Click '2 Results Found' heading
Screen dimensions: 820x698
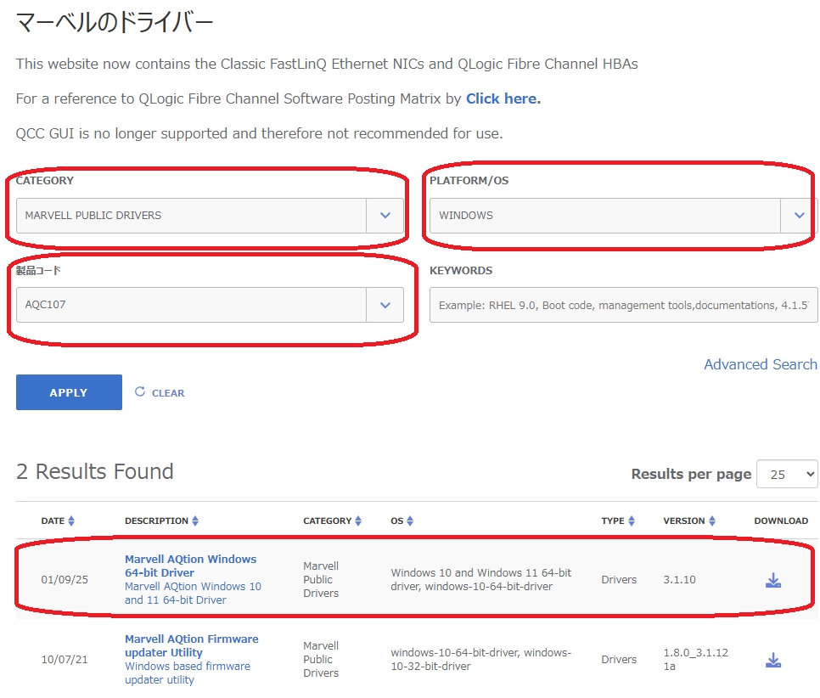95,471
